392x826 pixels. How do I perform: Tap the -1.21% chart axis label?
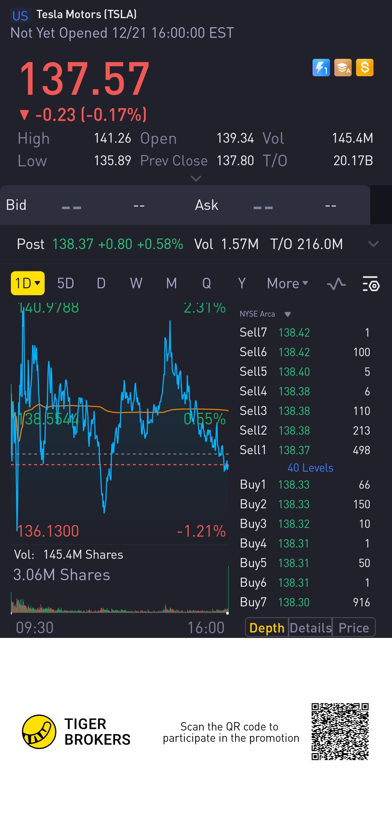201,531
